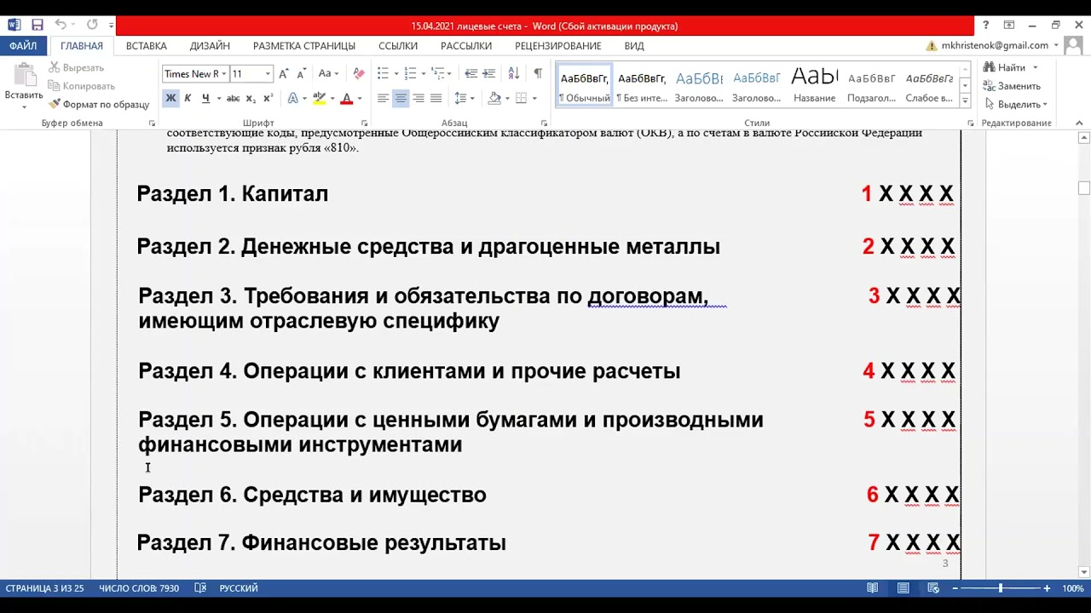Center-align the text
The width and height of the screenshot is (1091, 613).
pyautogui.click(x=401, y=99)
